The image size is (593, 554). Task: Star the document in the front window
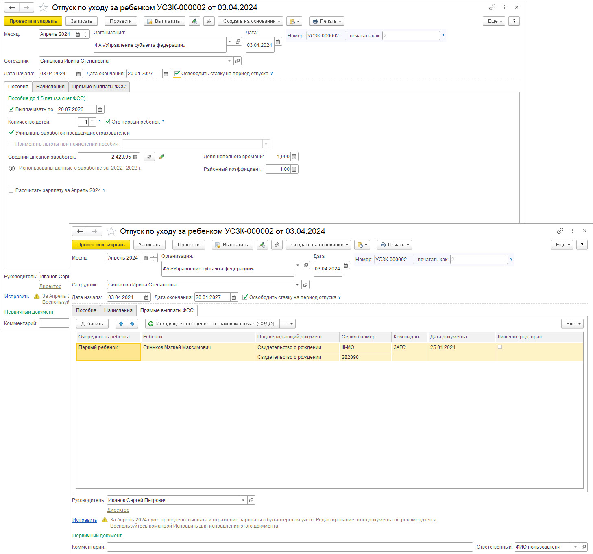click(111, 231)
